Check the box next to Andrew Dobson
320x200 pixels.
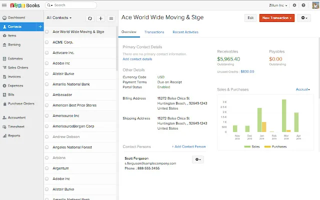coord(46,136)
